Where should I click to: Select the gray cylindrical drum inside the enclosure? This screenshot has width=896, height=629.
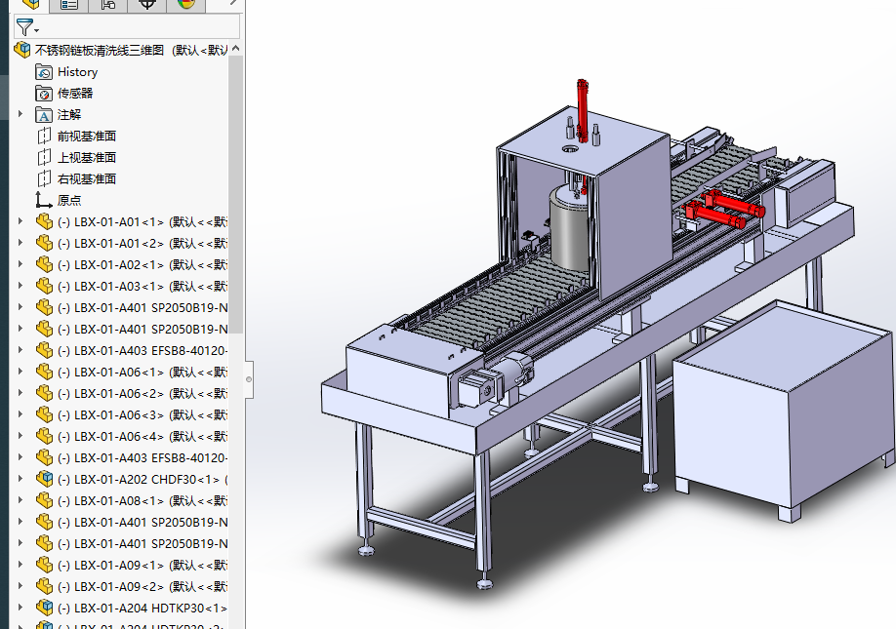tap(570, 228)
